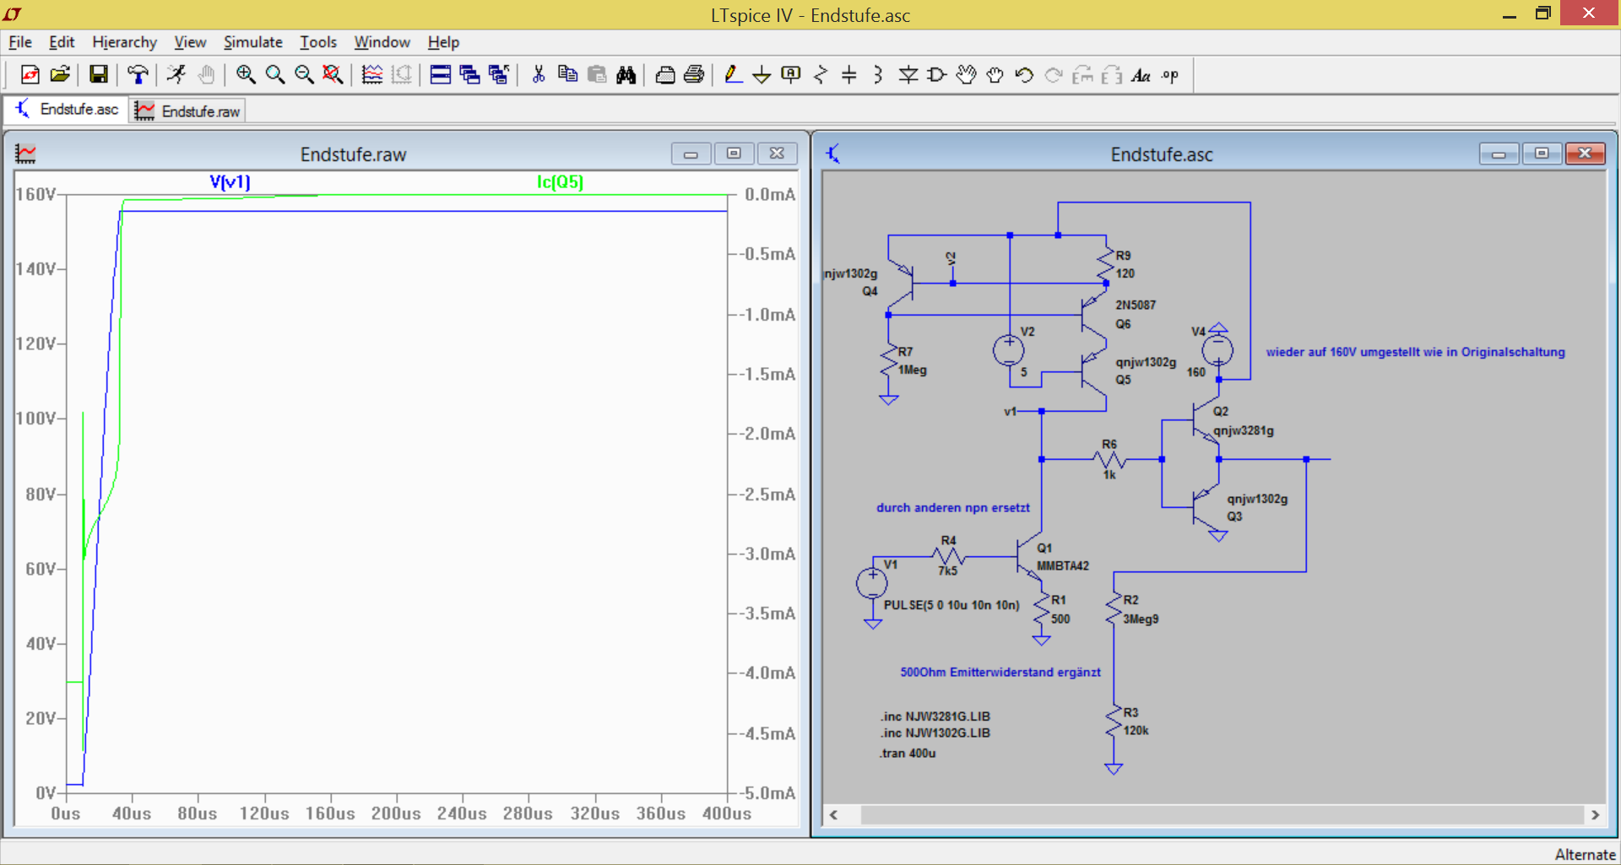Click the 'durch anderen npn ersetzt' comment
Viewport: 1621px width, 865px height.
[x=953, y=507]
